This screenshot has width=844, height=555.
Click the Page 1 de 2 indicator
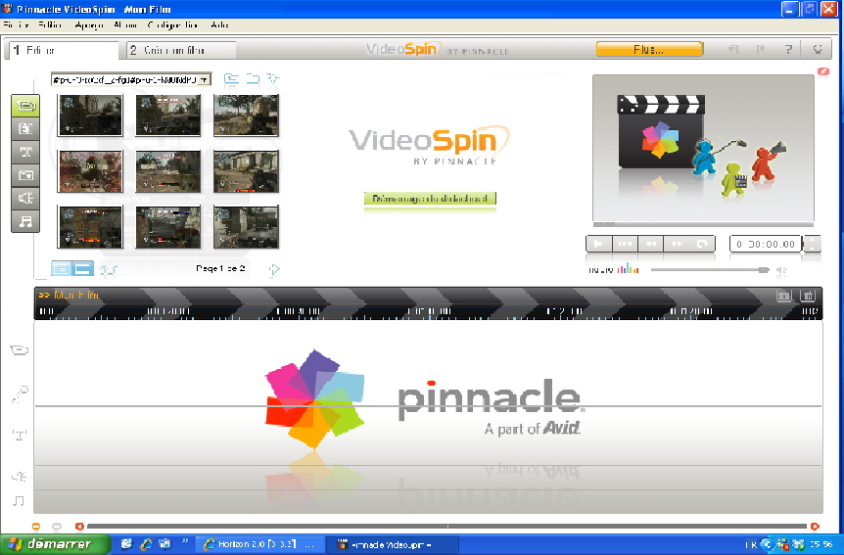coord(220,268)
